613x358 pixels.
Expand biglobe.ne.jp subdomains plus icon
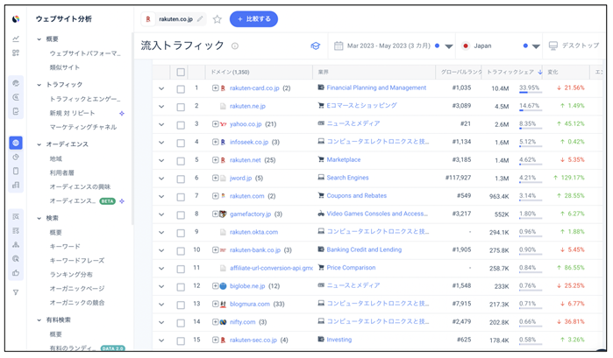pos(215,285)
